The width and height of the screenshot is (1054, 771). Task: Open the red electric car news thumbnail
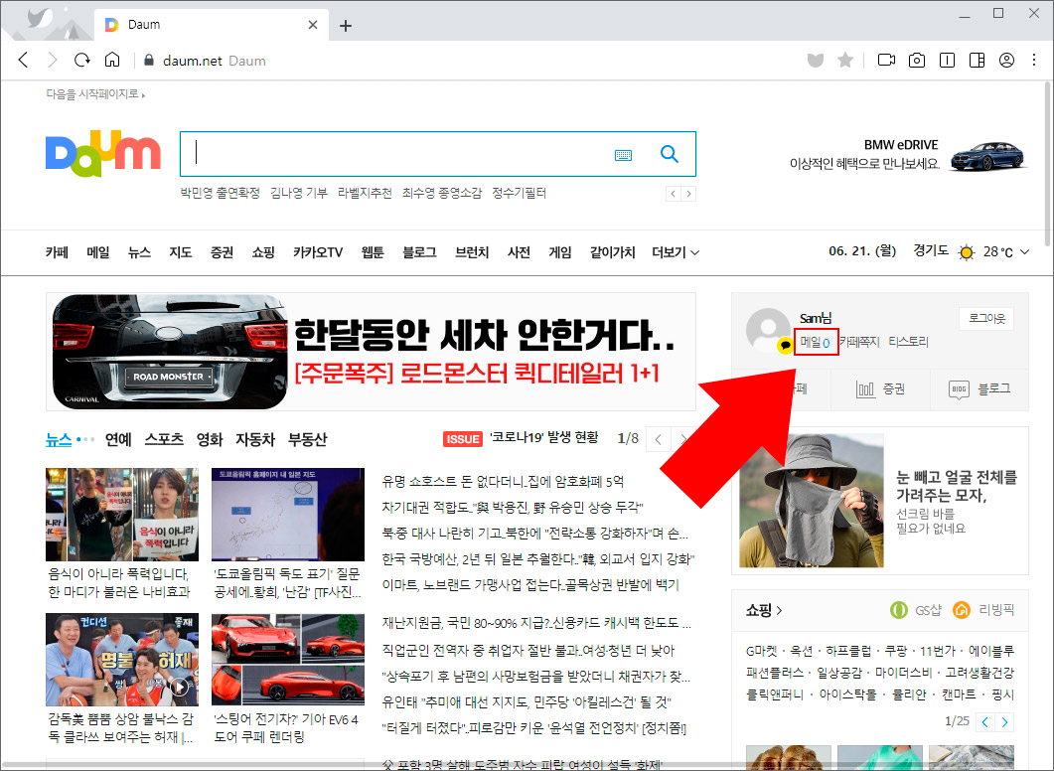288,660
